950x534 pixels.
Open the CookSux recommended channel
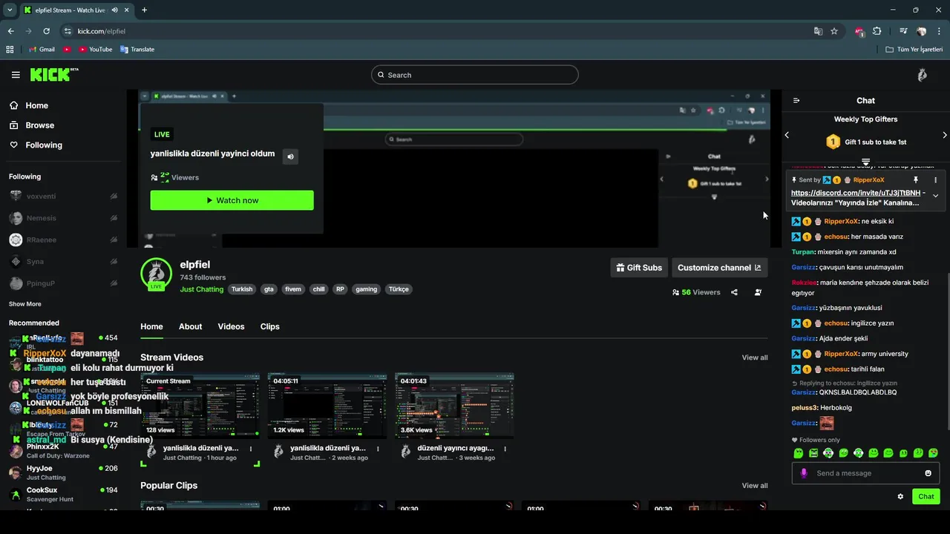point(64,494)
